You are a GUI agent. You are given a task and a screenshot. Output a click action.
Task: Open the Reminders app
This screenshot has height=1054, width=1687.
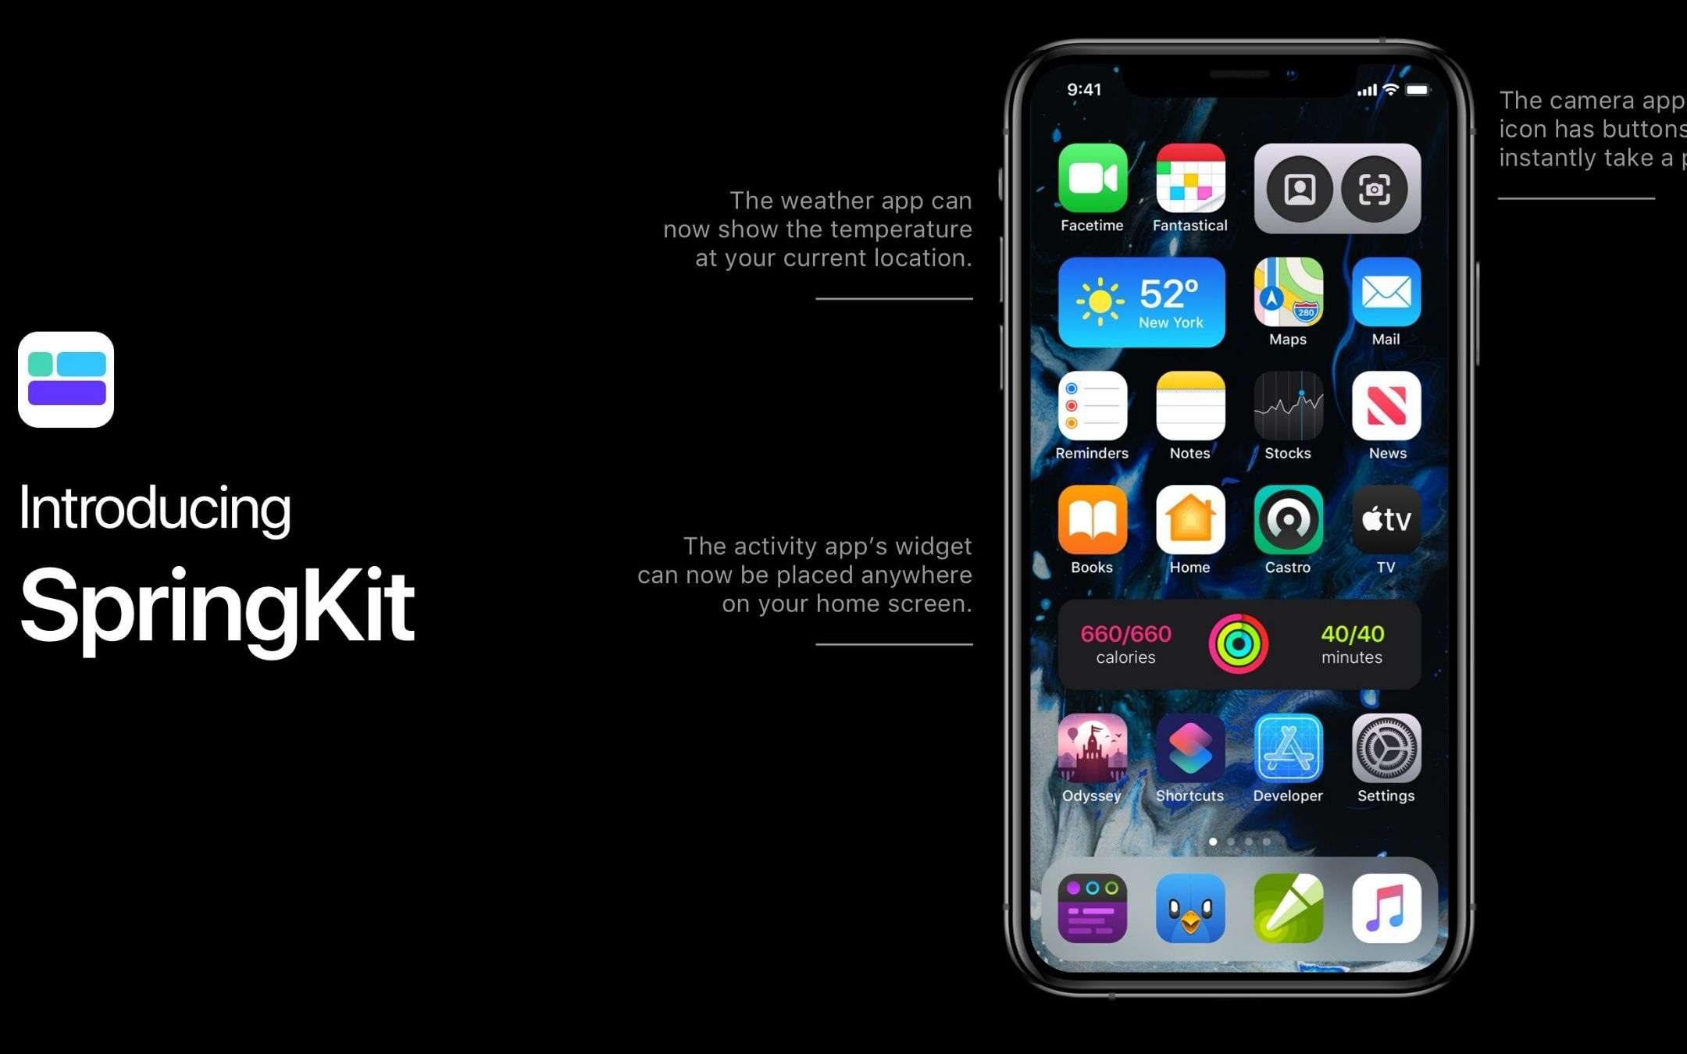[x=1092, y=413]
